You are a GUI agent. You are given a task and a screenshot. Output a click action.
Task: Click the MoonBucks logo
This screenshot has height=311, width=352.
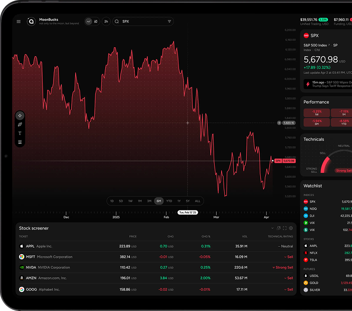coord(31,22)
